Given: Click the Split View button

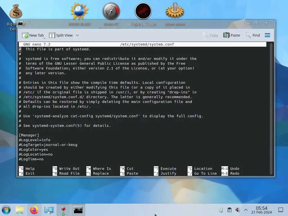Looking at the screenshot, I should tap(61, 35).
